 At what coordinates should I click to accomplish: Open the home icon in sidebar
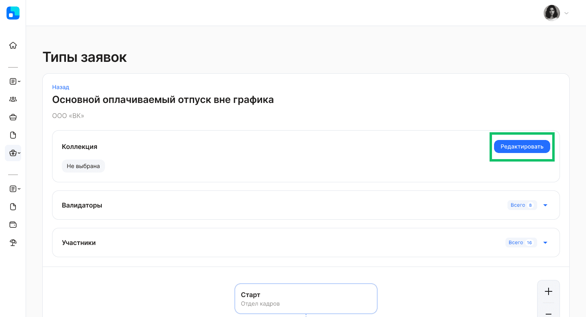[13, 45]
